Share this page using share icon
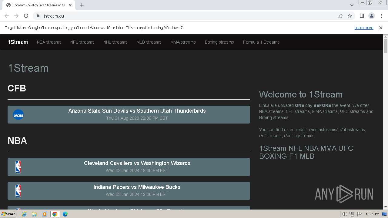388x218 pixels. pos(340,16)
